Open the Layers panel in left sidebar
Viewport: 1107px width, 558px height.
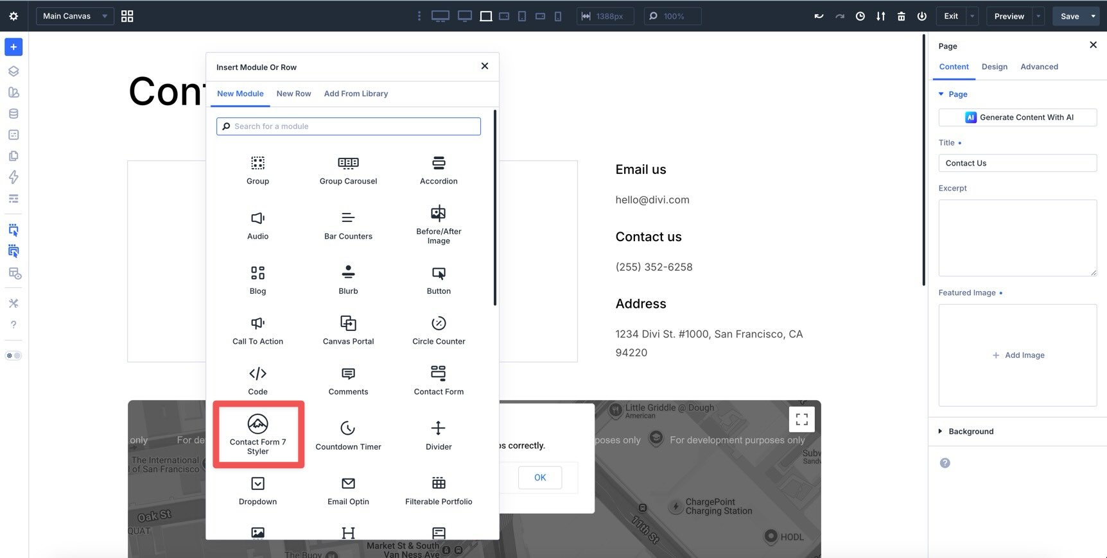13,71
